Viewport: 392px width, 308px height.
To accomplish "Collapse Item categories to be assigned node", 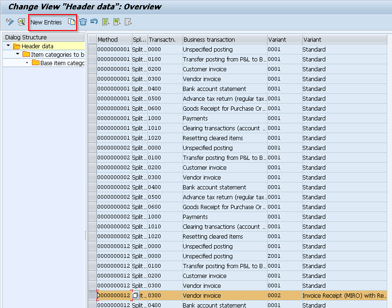I will point(17,54).
